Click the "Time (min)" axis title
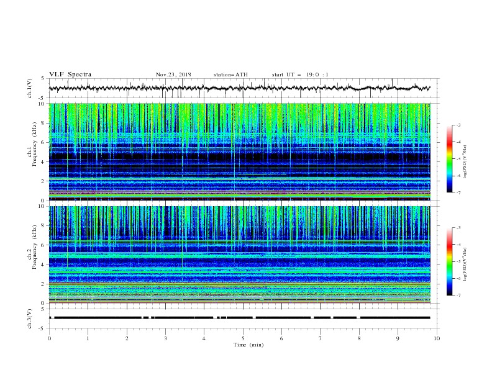The image size is (492, 380). click(x=248, y=345)
